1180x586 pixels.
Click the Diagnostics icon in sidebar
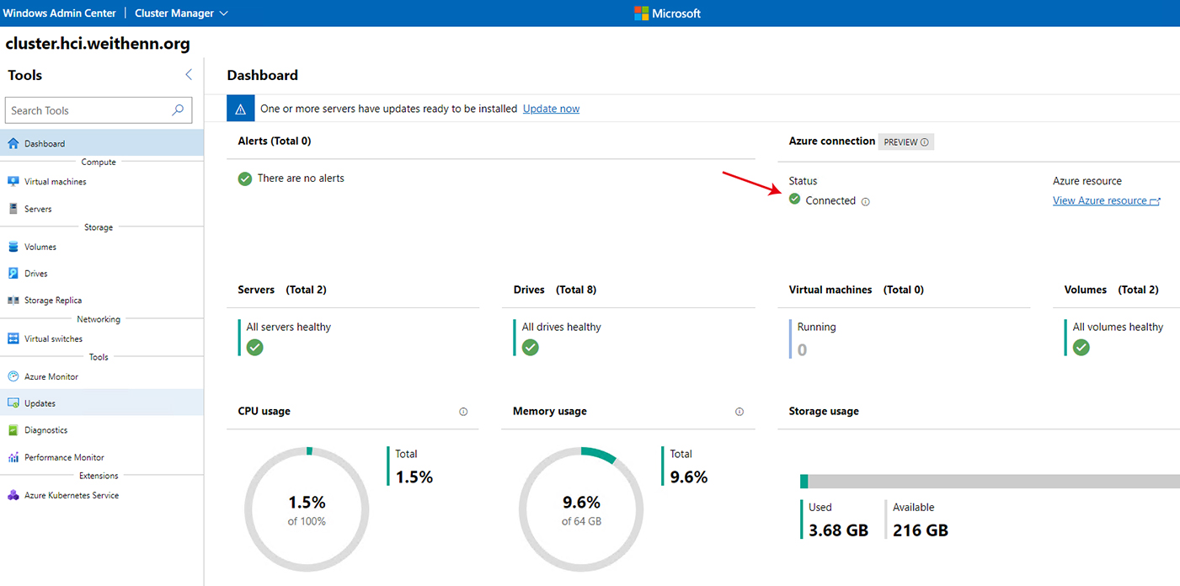coord(13,430)
